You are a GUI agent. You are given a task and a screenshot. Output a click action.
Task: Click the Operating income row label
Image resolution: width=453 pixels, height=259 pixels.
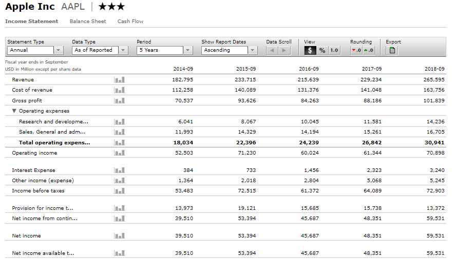tap(35, 153)
